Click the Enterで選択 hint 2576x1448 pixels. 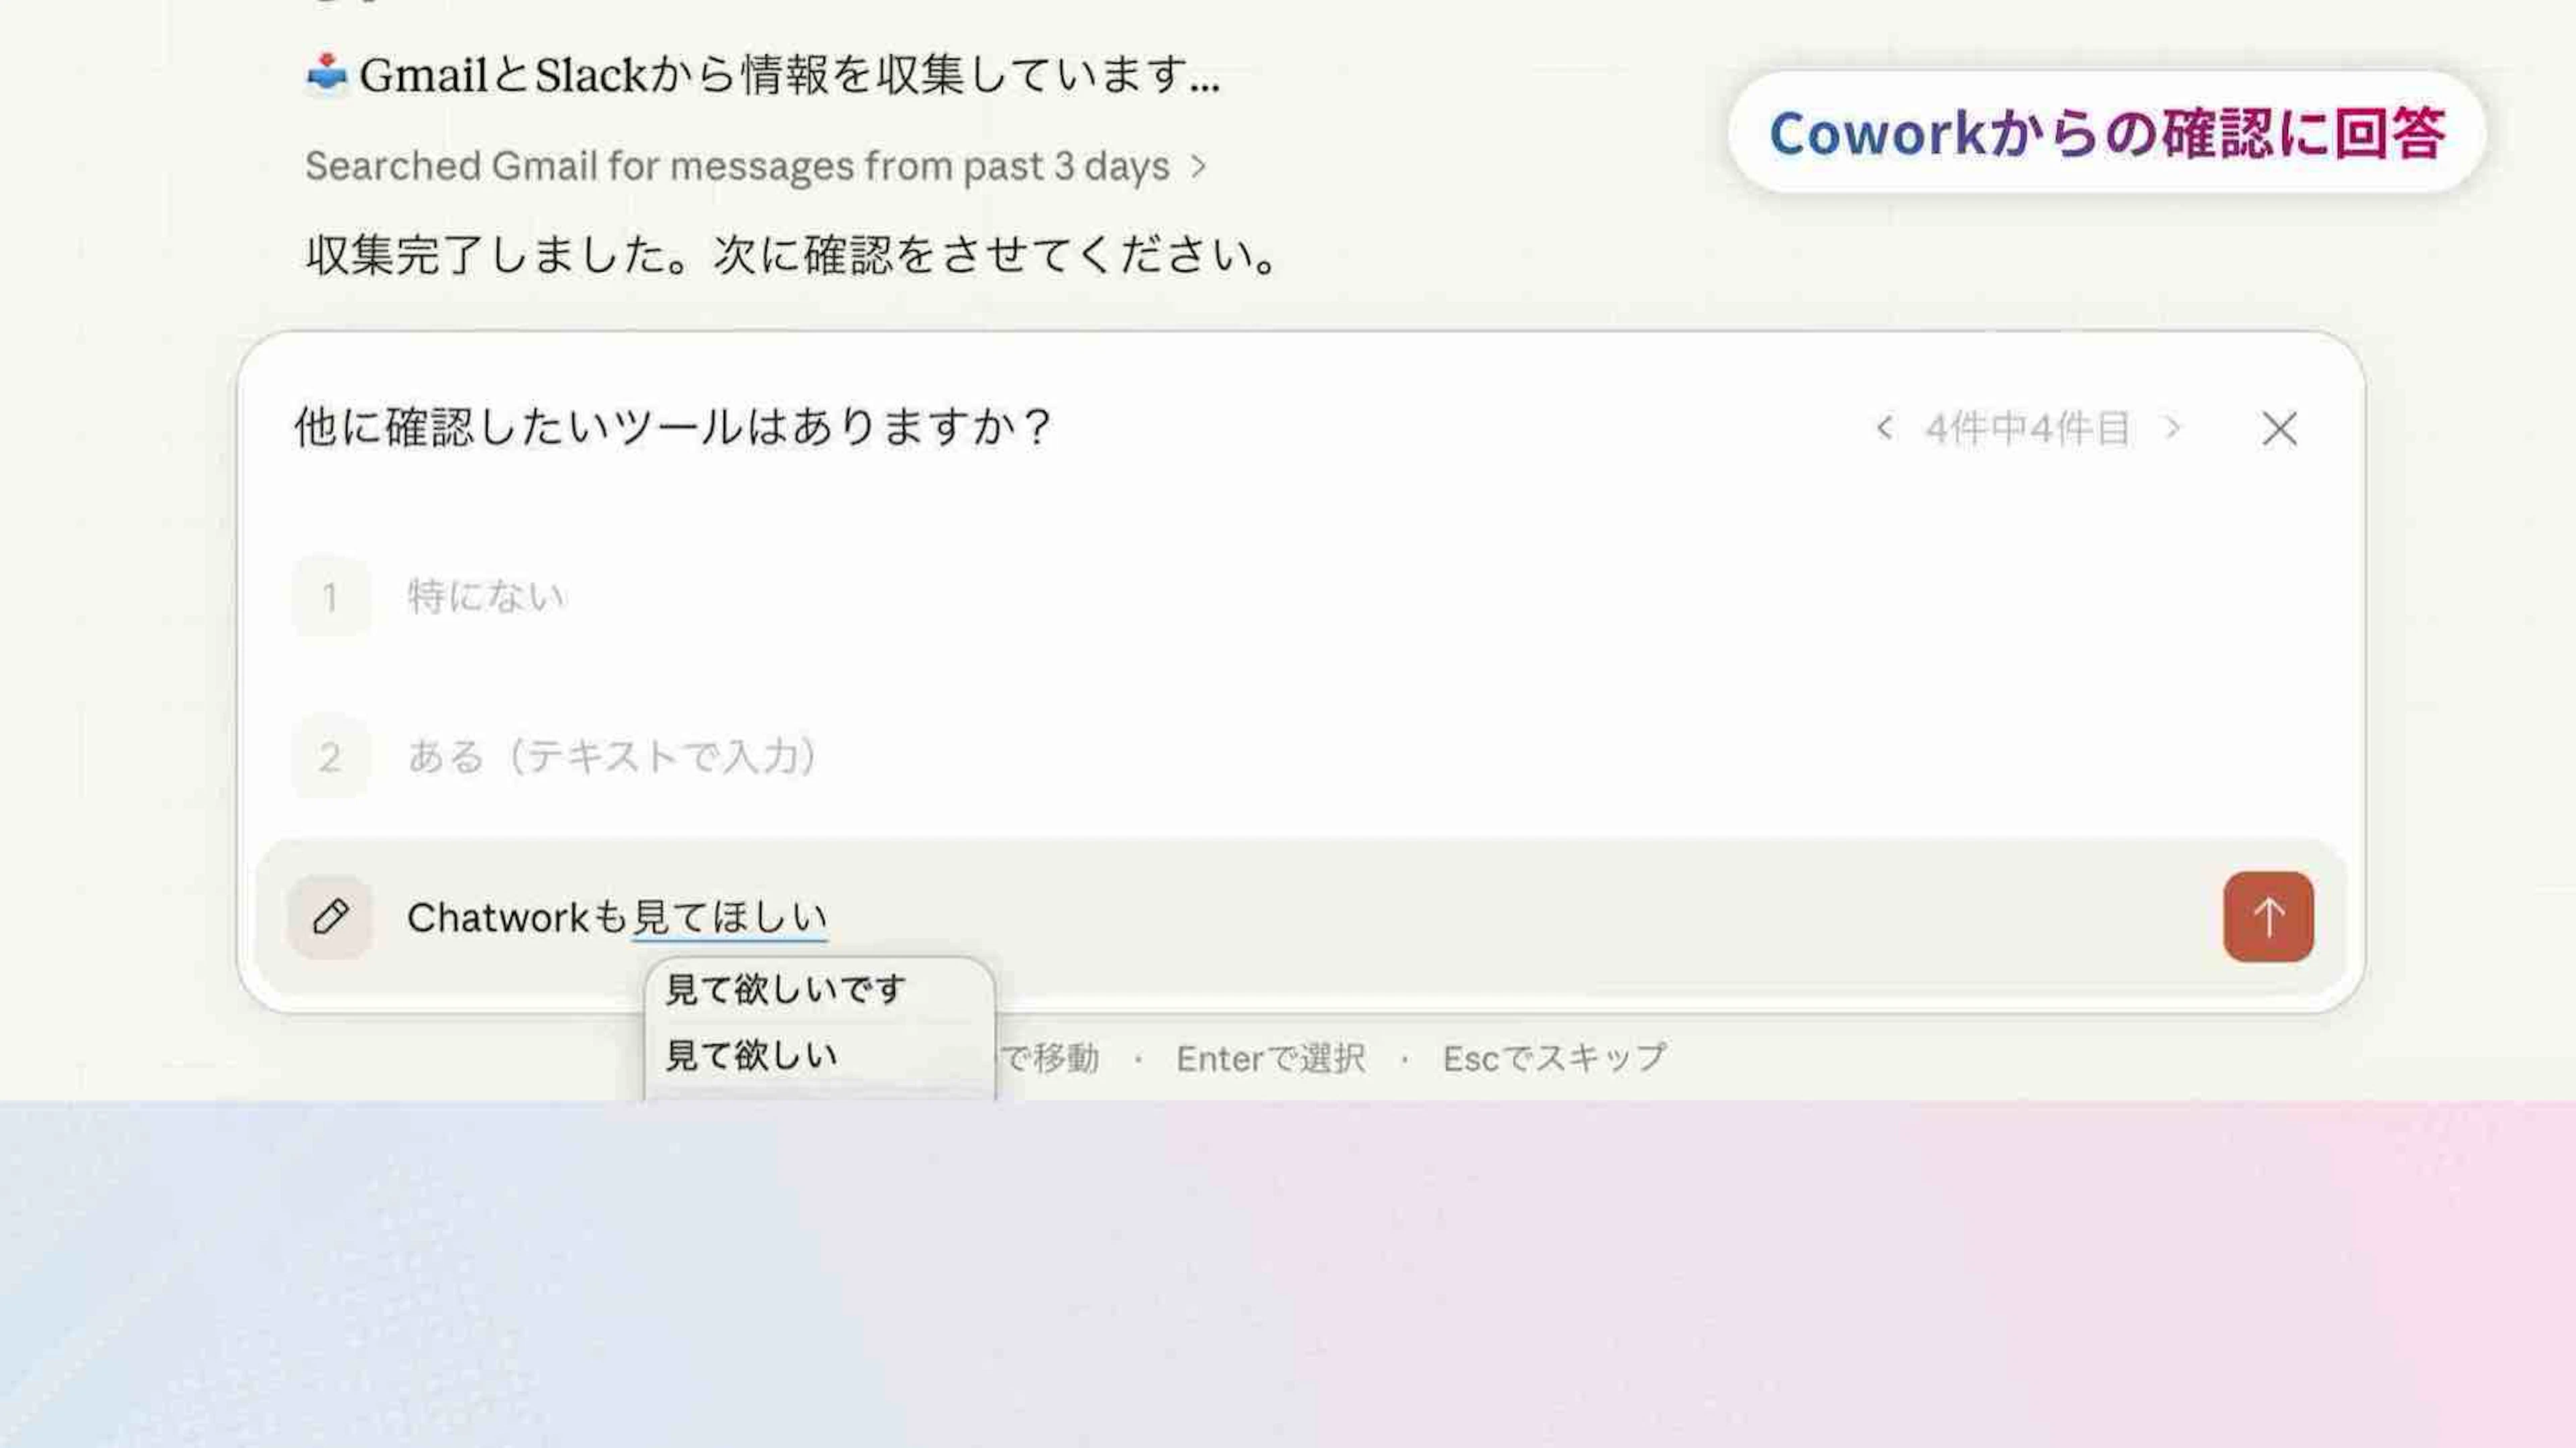1270,1058
